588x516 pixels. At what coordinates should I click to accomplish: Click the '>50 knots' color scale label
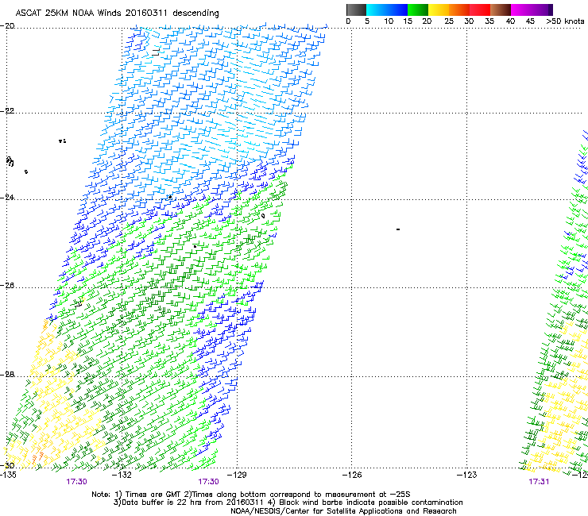(x=565, y=21)
